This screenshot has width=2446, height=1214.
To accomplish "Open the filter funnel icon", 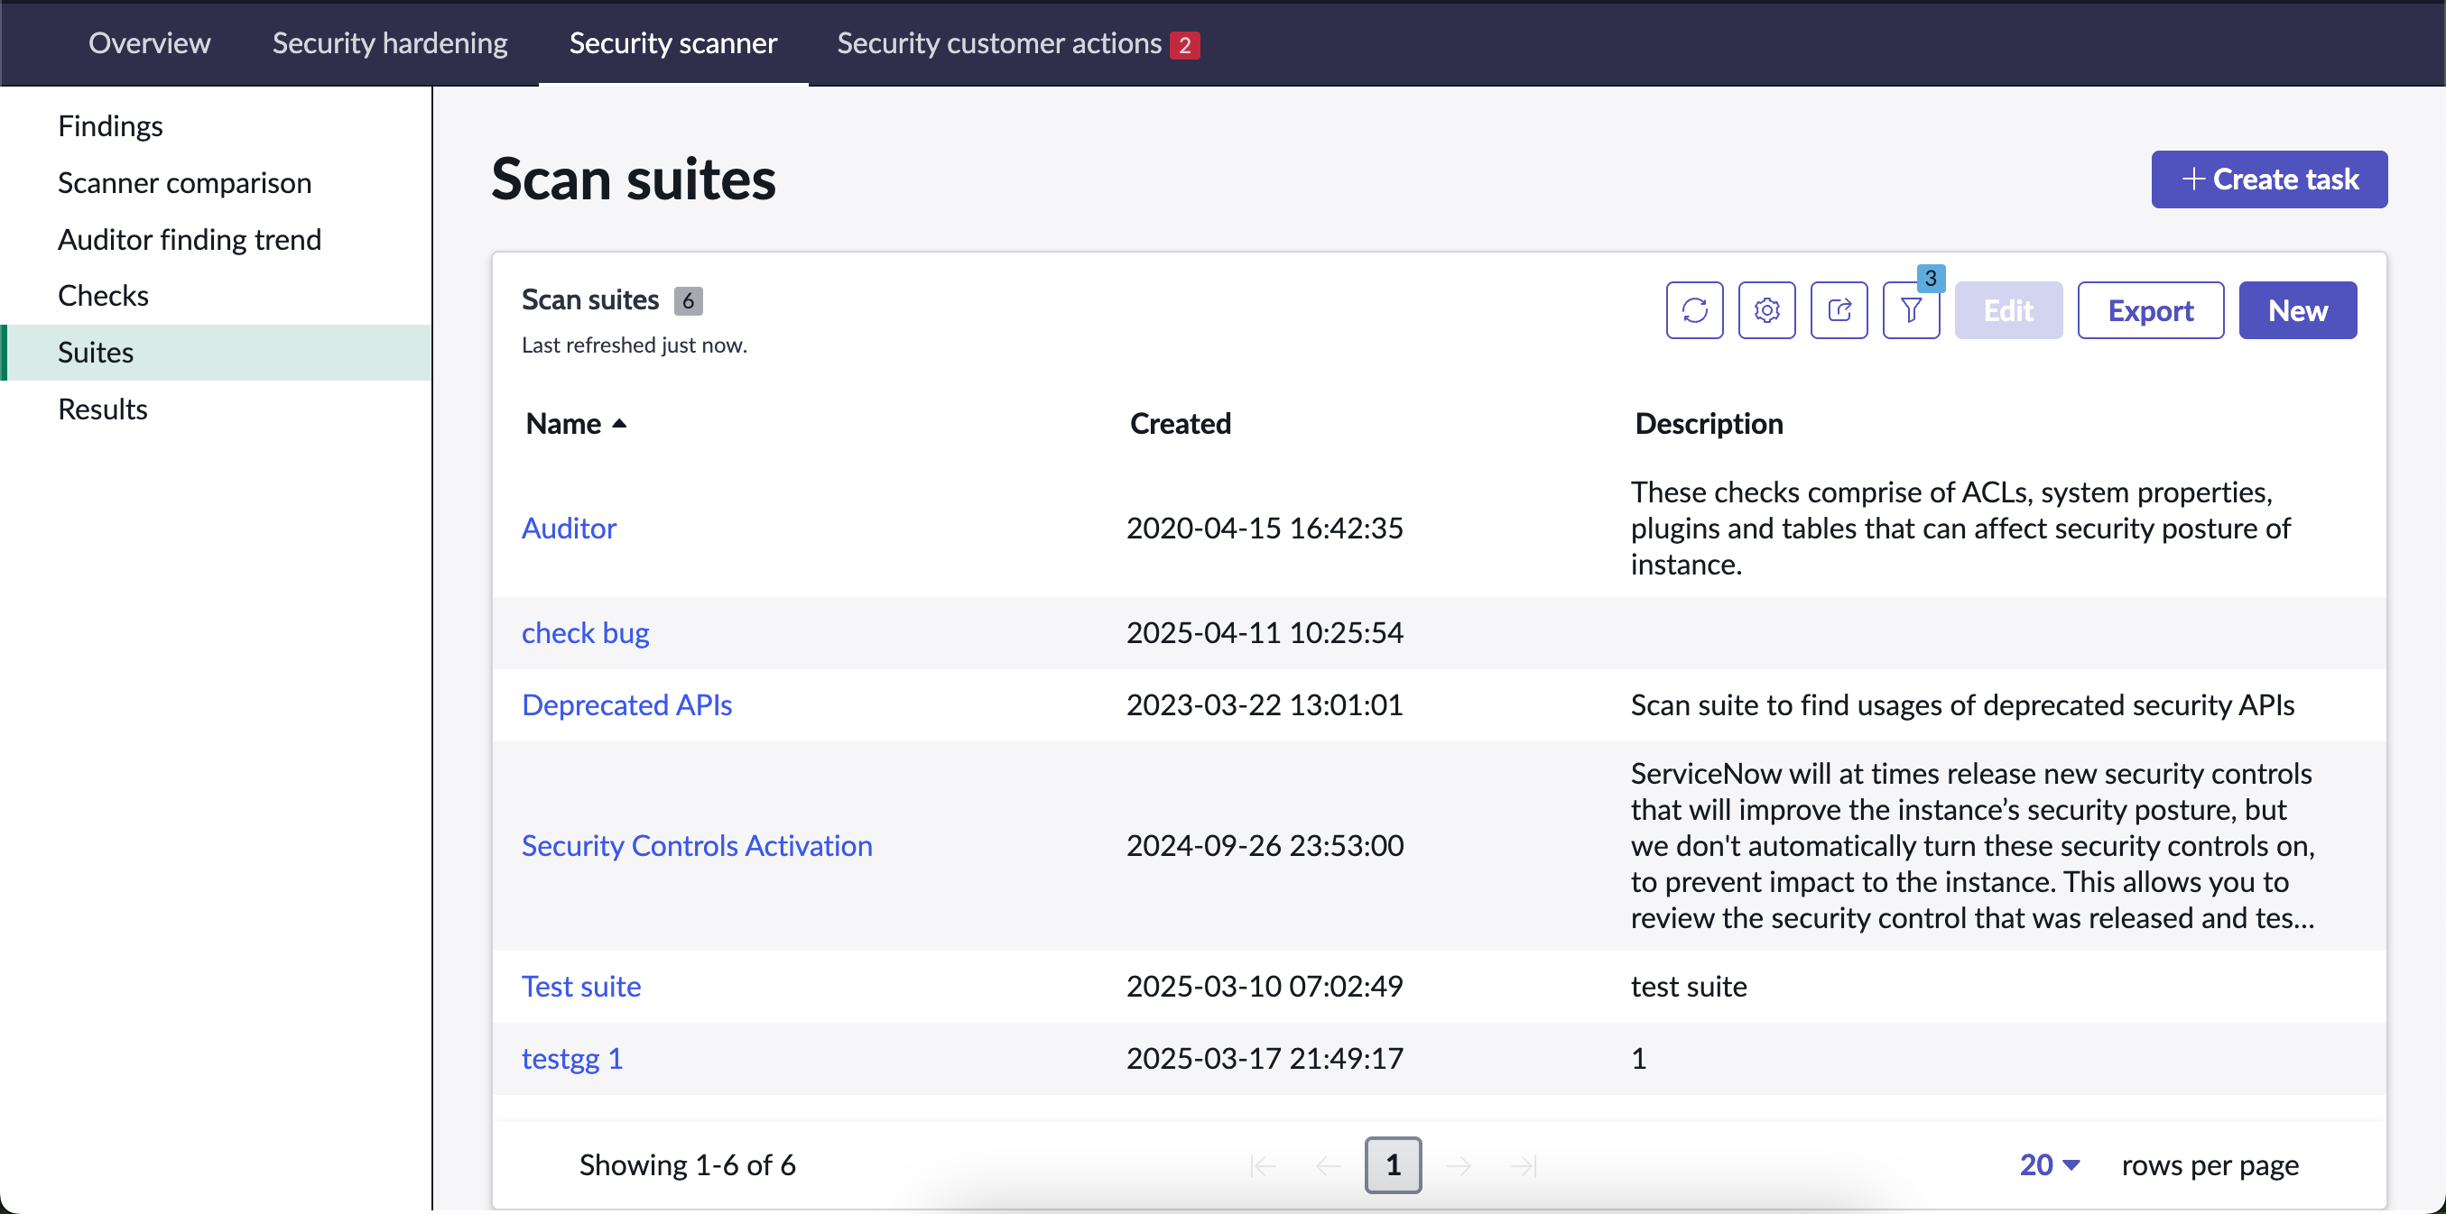I will tap(1911, 310).
